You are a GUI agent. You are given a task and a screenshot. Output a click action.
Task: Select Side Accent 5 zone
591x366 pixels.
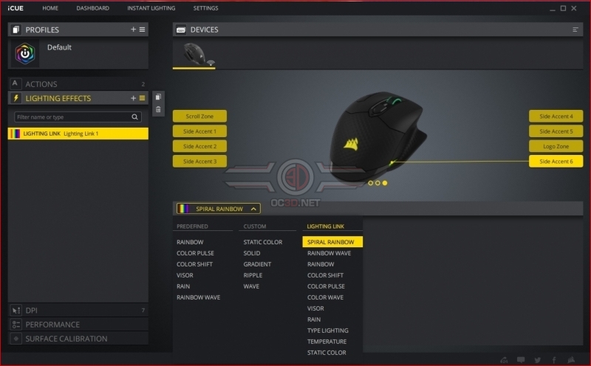556,131
